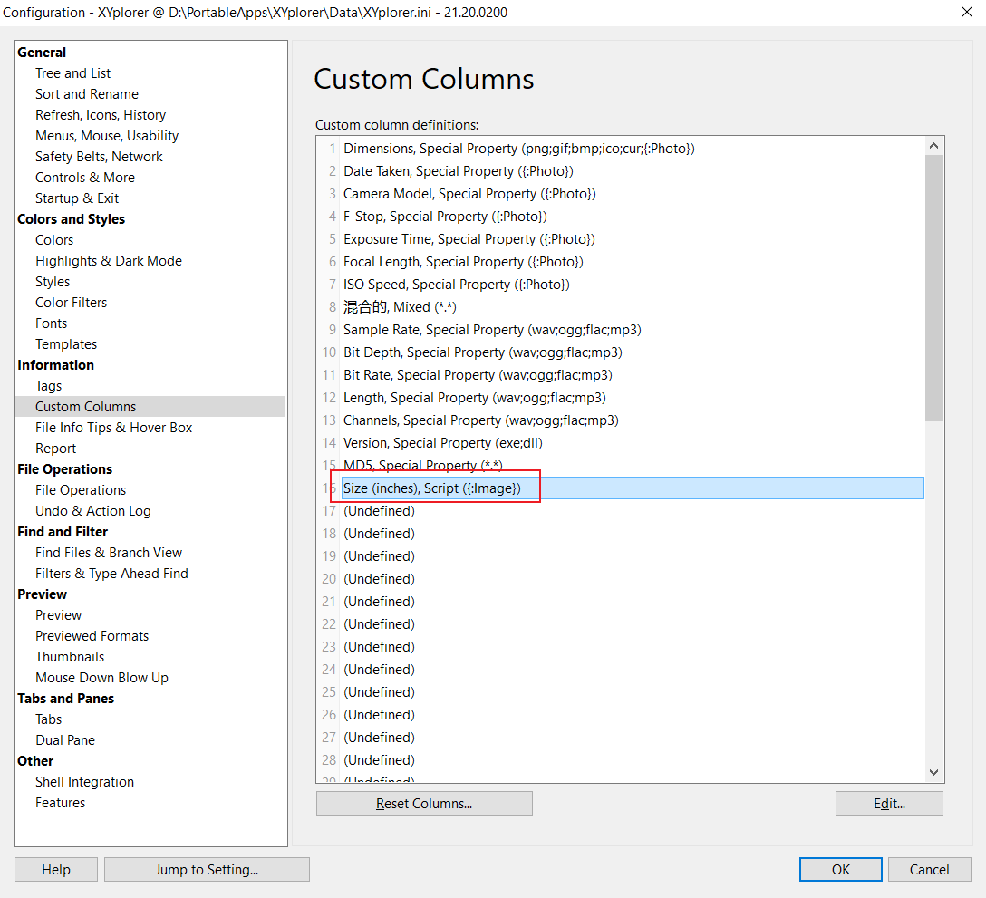Click the Help button
This screenshot has height=898, width=986.
(55, 869)
